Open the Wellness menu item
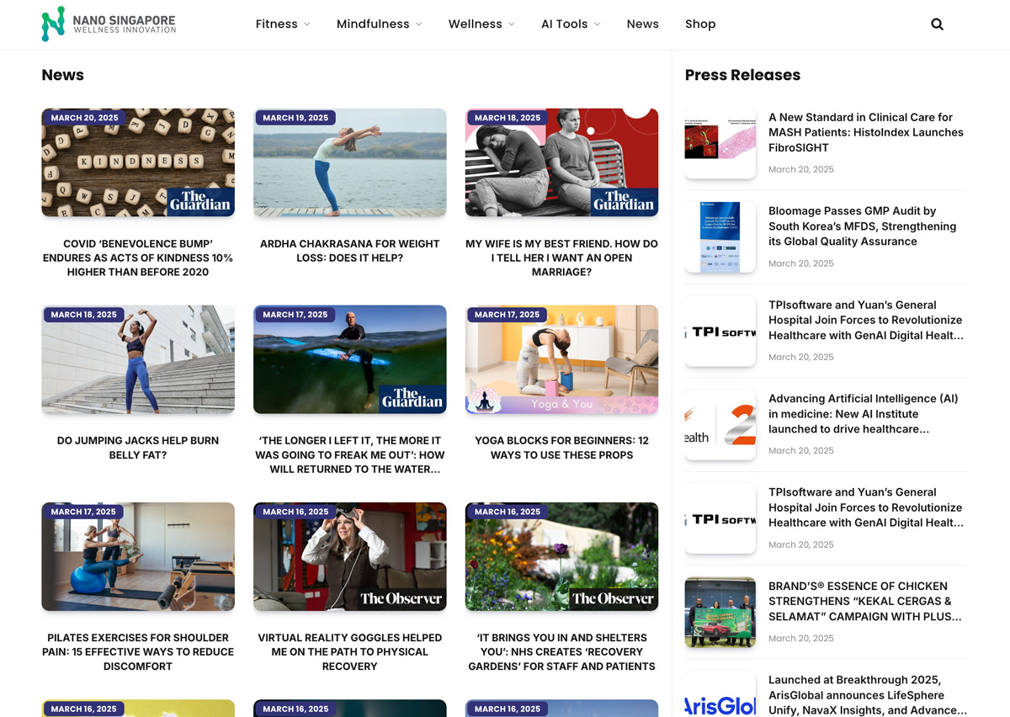This screenshot has height=717, width=1010. 476,24
